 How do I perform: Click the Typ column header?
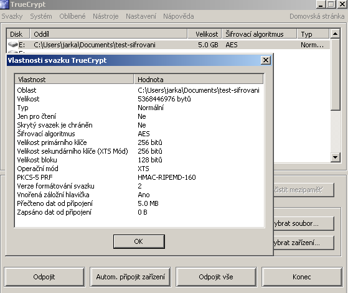313,34
